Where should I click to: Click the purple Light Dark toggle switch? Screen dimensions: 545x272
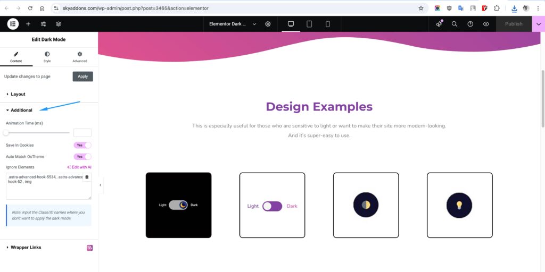coord(272,206)
